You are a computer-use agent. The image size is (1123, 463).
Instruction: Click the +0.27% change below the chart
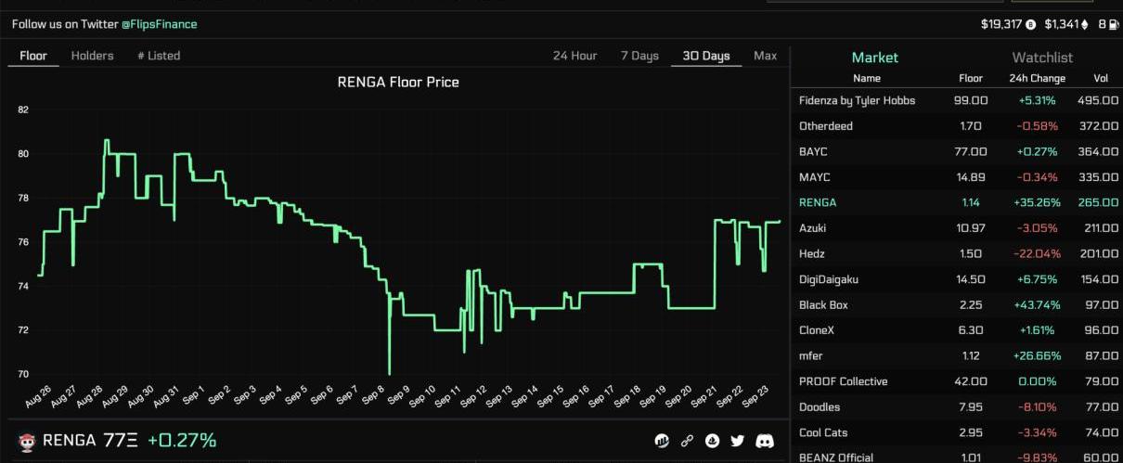(182, 440)
